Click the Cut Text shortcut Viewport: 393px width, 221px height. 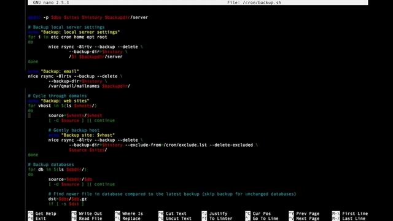pyautogui.click(x=173, y=214)
